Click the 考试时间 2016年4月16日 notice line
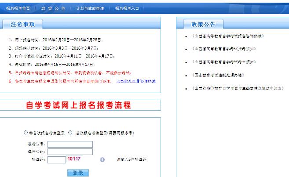This screenshot has height=177, width=289. [52, 65]
